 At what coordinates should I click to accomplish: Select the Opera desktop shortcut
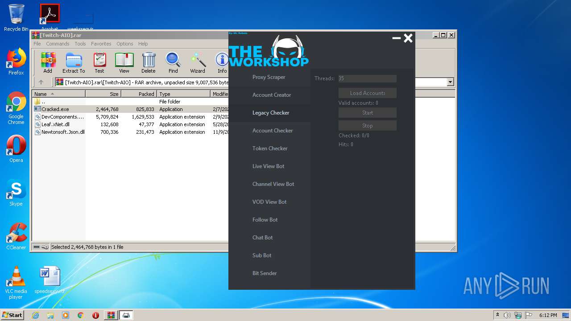click(x=16, y=149)
